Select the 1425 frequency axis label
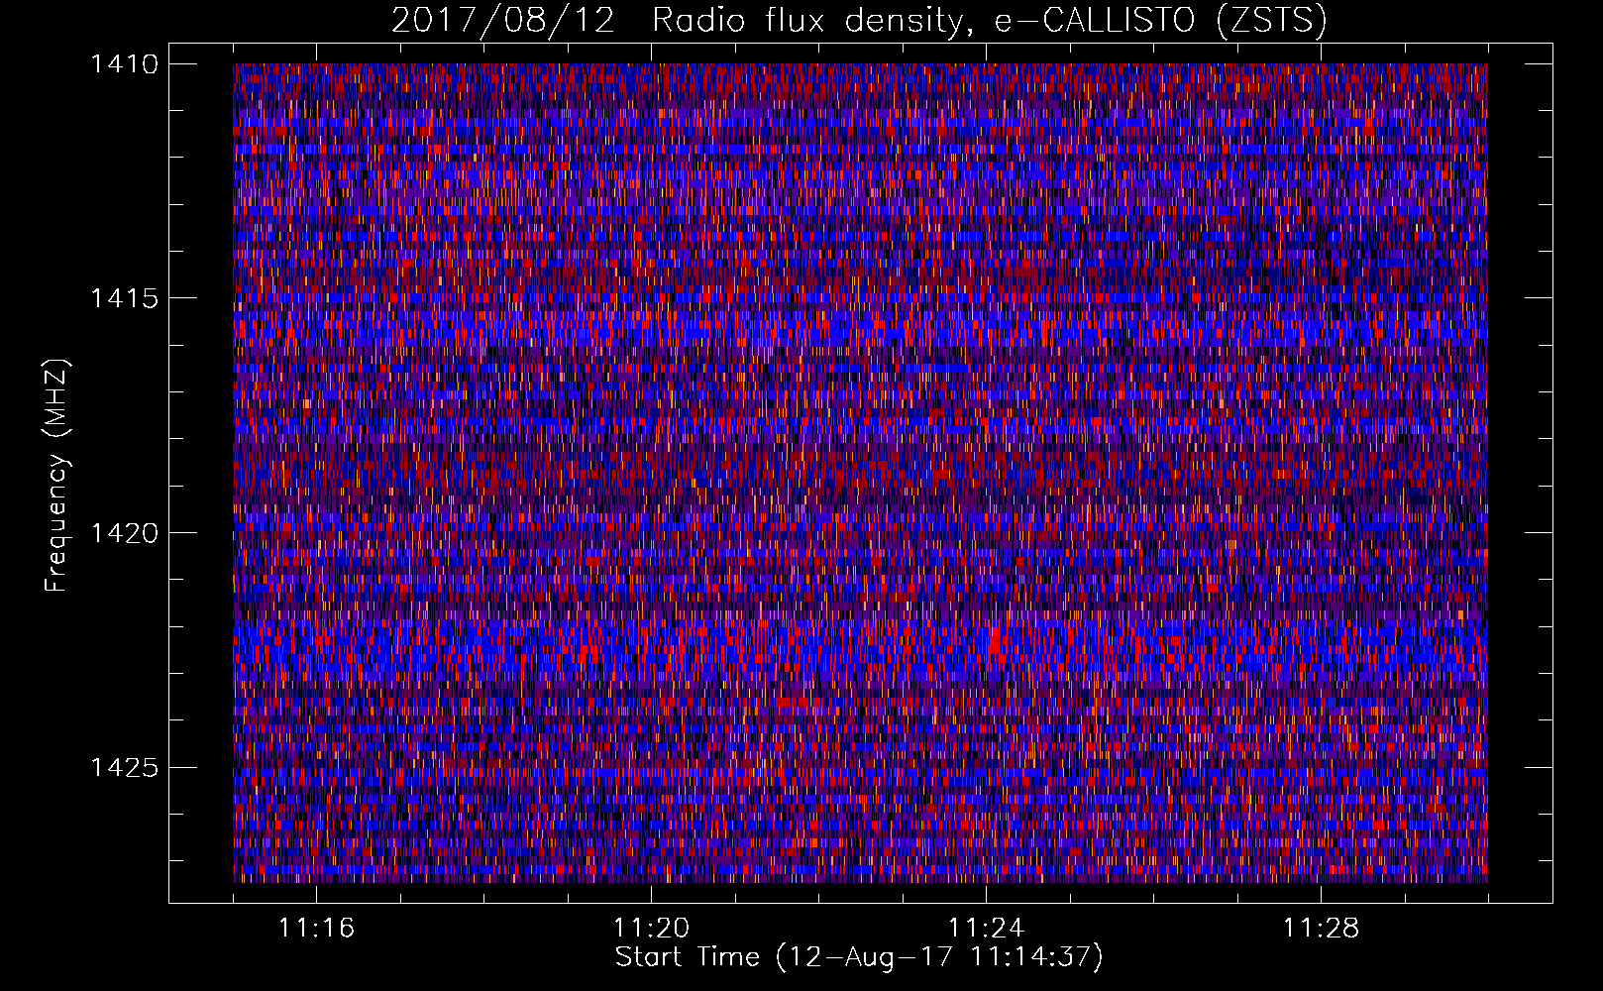This screenshot has height=991, width=1603. (124, 767)
